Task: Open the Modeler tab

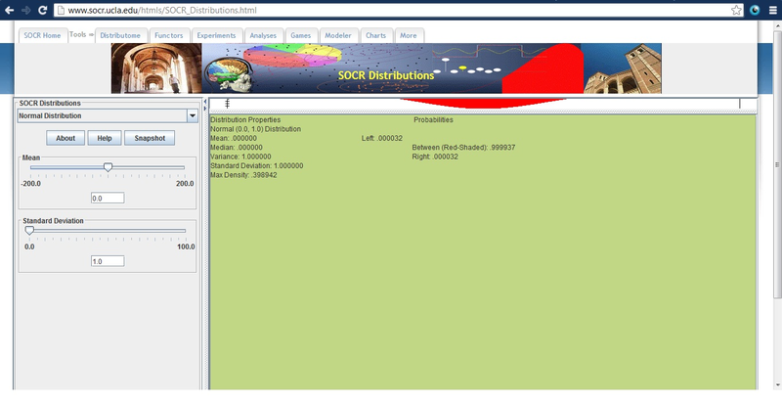Action: click(x=338, y=35)
